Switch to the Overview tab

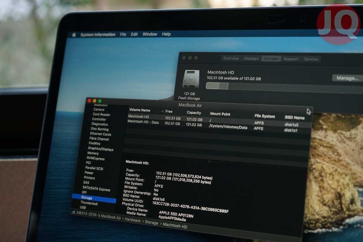pos(231,58)
